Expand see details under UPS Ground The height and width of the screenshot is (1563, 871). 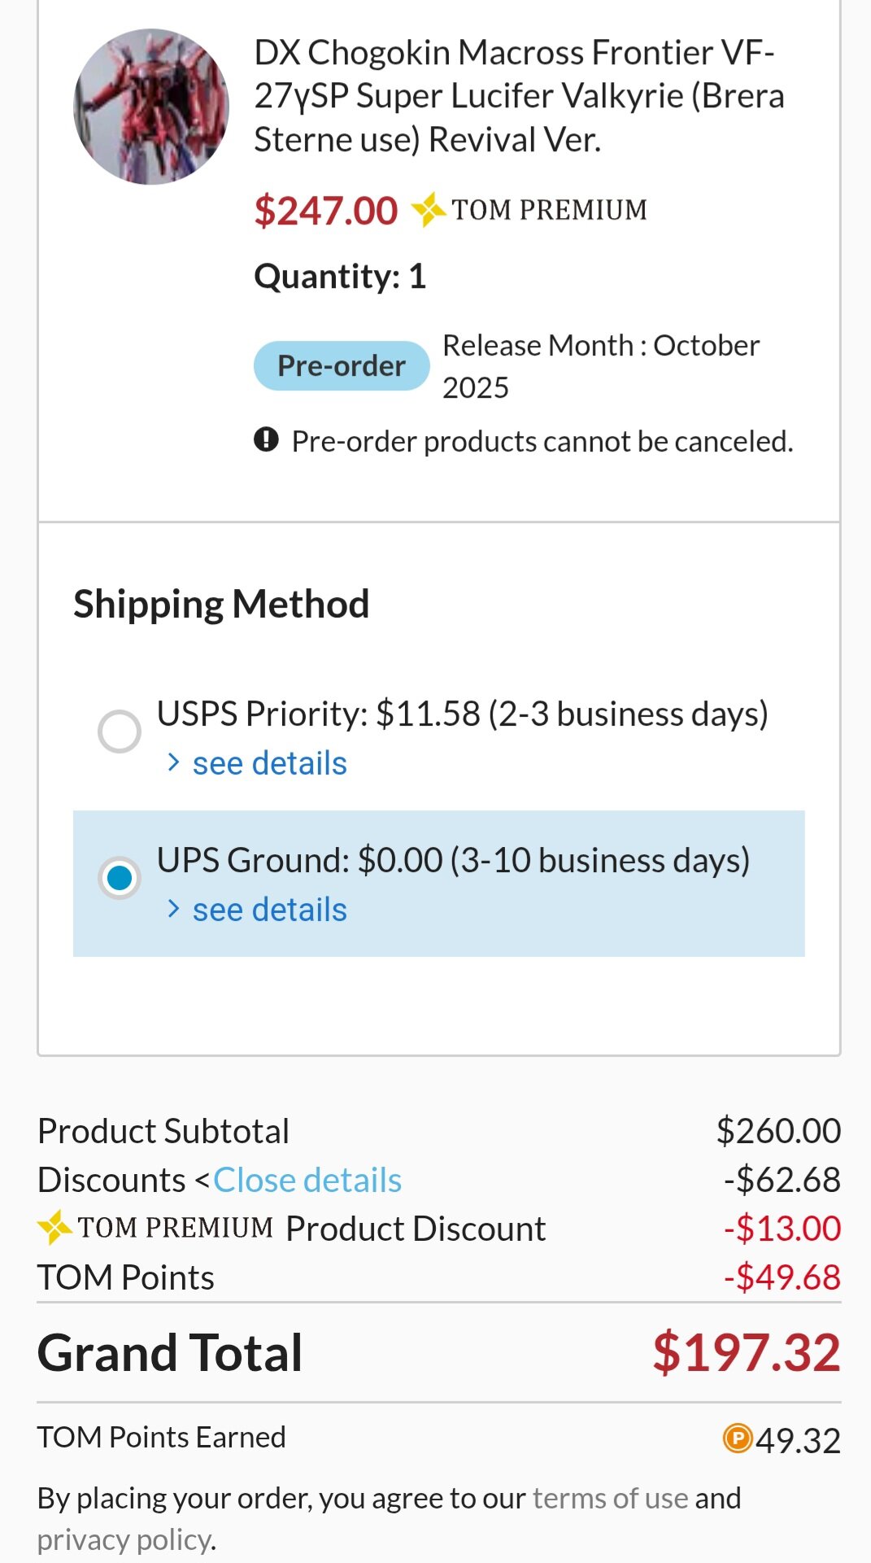tap(269, 910)
